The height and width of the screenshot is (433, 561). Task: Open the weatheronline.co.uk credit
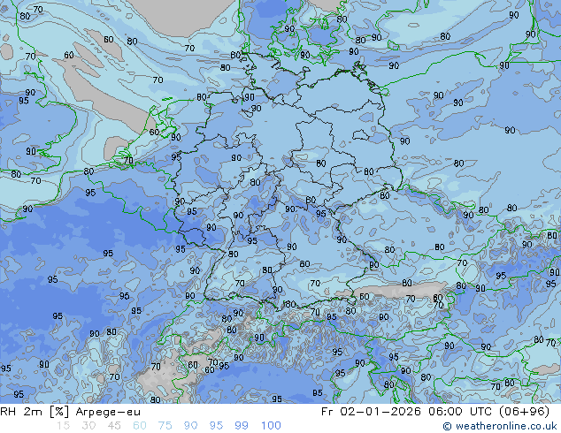500,426
